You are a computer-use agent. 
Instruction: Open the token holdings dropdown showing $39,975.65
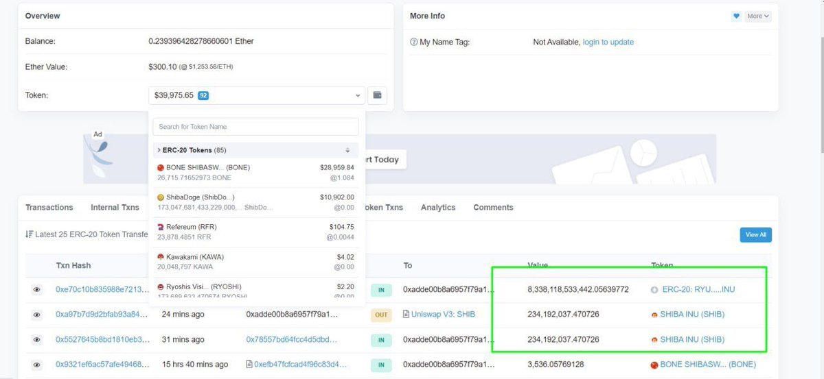(x=257, y=95)
